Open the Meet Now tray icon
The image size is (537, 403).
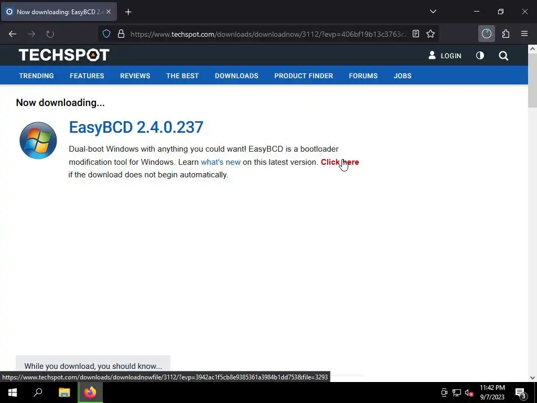[x=444, y=393]
